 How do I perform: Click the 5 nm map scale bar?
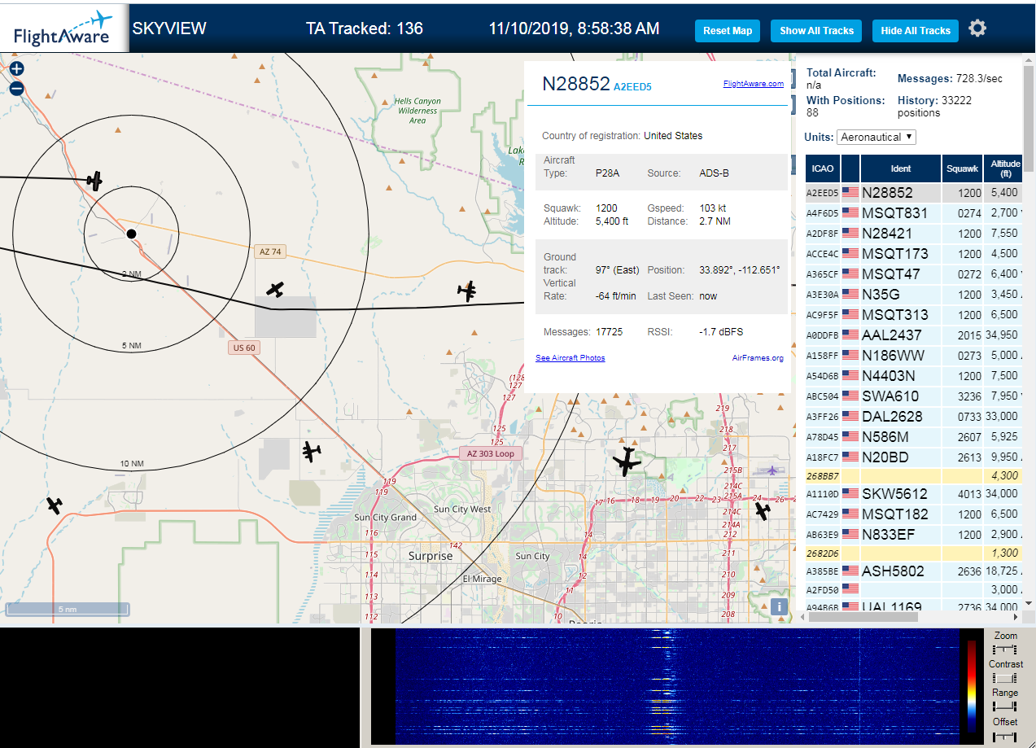click(68, 608)
